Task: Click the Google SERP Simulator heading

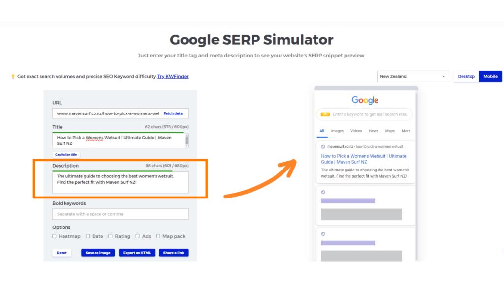Action: point(252,40)
